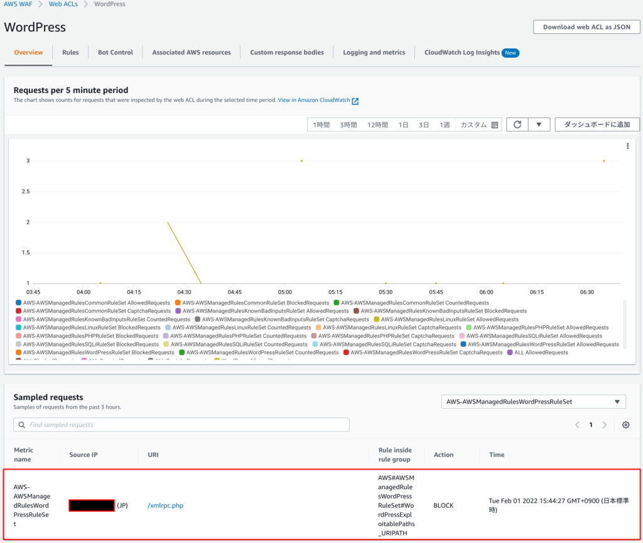643x543 pixels.
Task: Open the Rules tab
Action: pyautogui.click(x=70, y=53)
